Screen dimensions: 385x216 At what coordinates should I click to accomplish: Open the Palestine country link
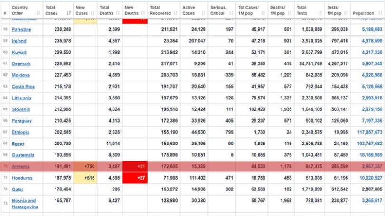pyautogui.click(x=22, y=29)
